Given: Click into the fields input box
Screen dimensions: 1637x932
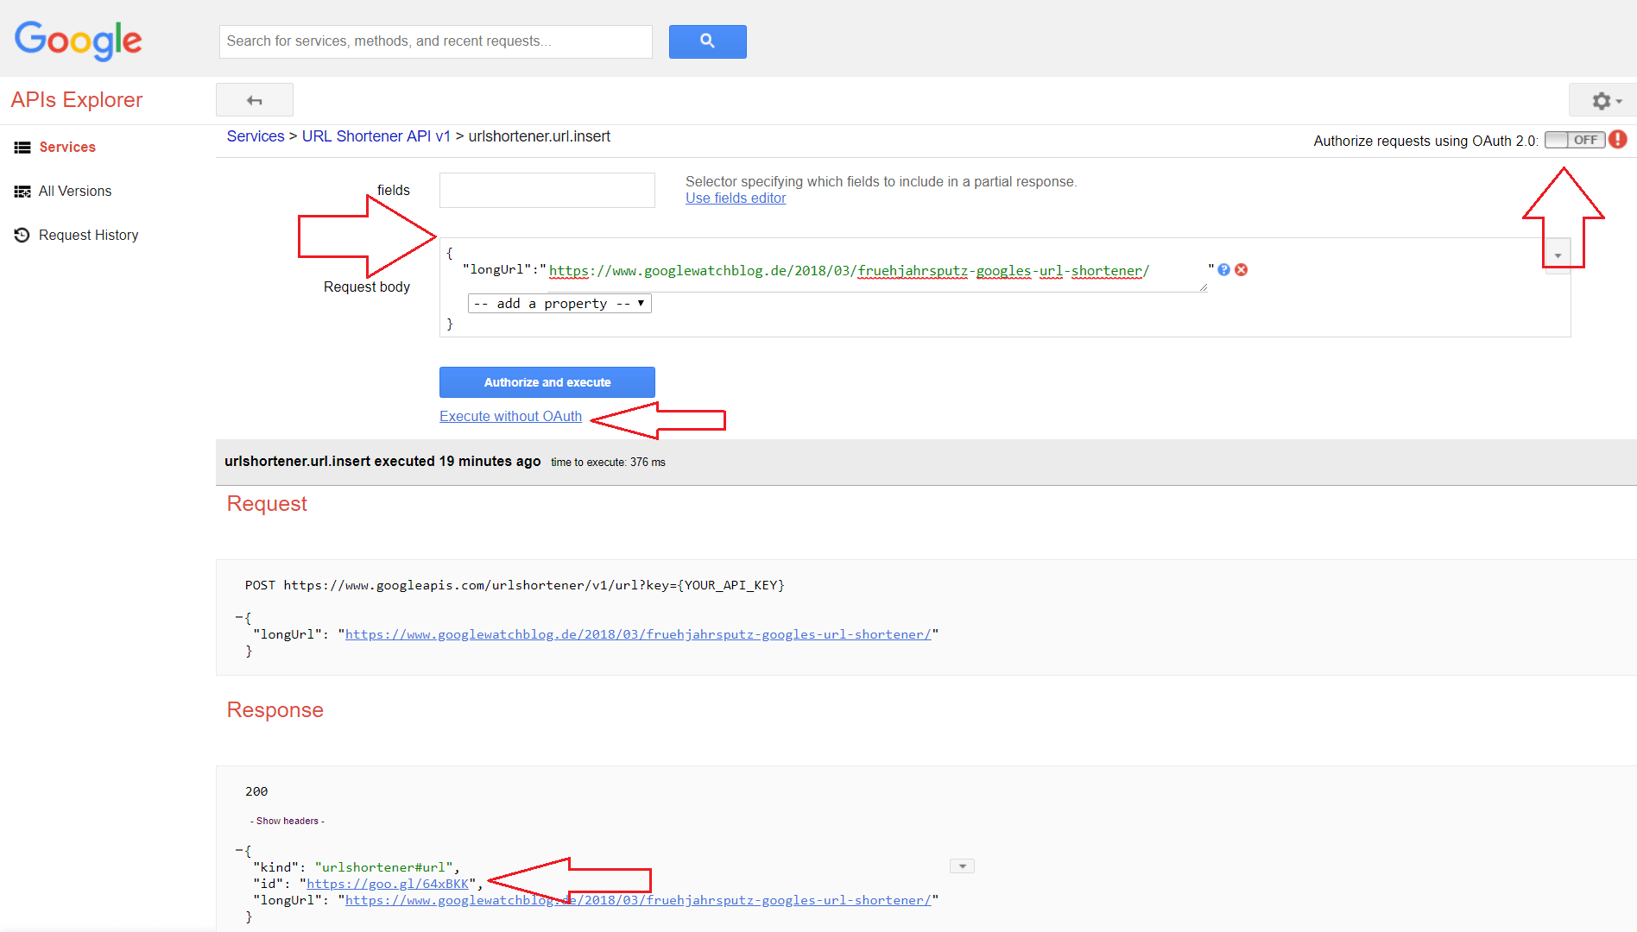Looking at the screenshot, I should pos(547,191).
